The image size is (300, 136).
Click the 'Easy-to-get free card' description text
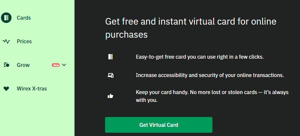200,57
